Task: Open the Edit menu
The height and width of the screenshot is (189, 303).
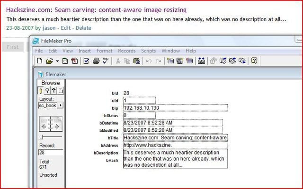Action: [53, 51]
